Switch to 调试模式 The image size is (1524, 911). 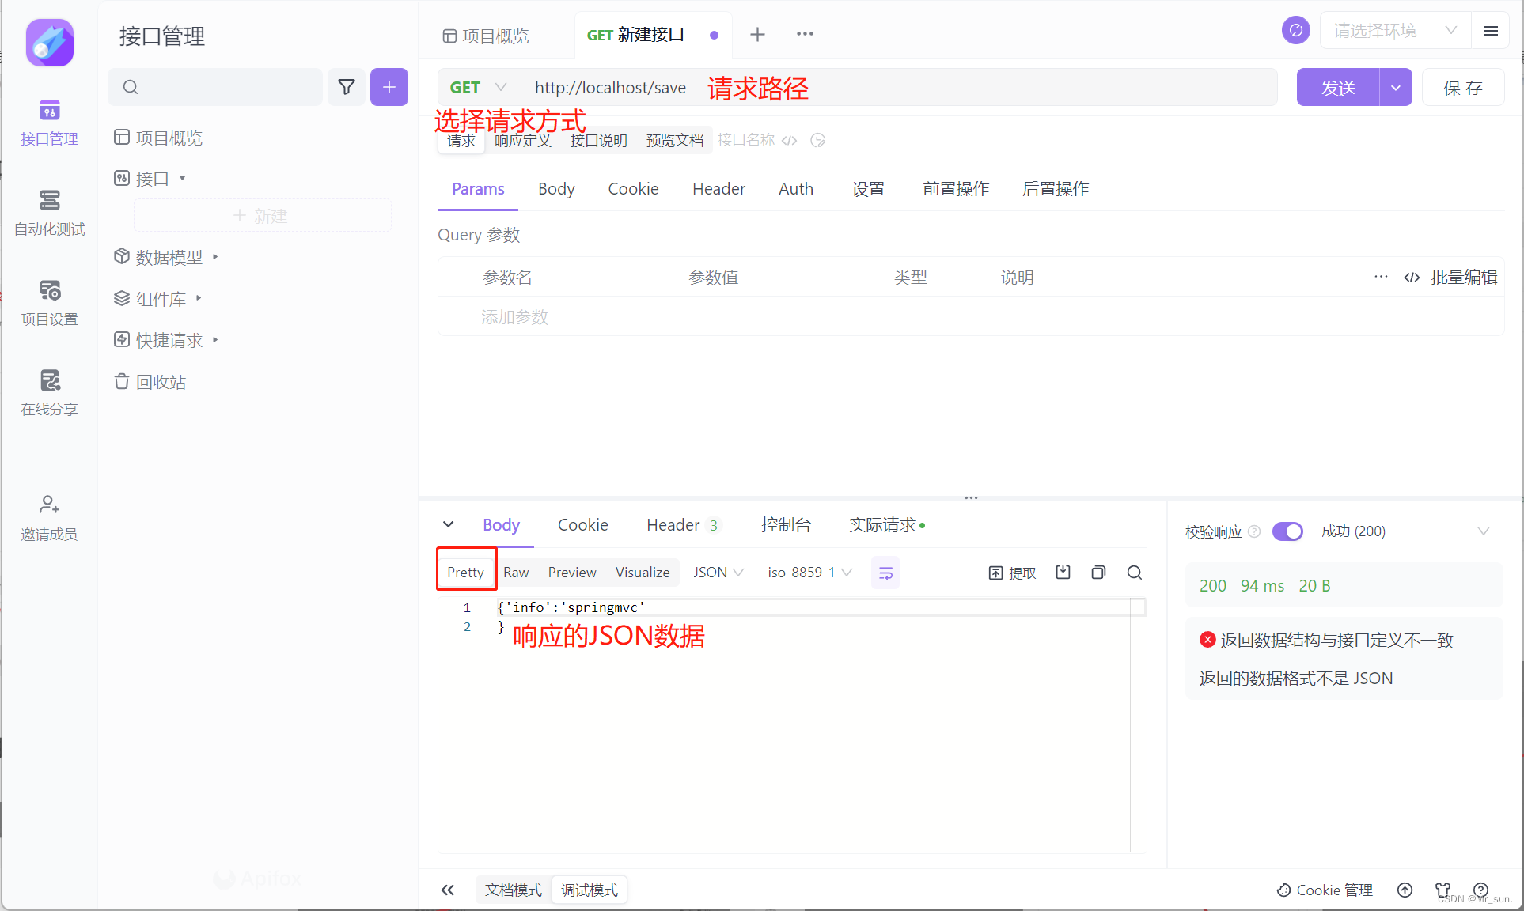(x=590, y=890)
